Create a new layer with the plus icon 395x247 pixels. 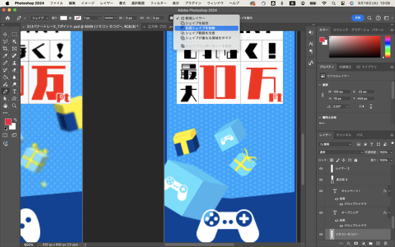(378, 243)
